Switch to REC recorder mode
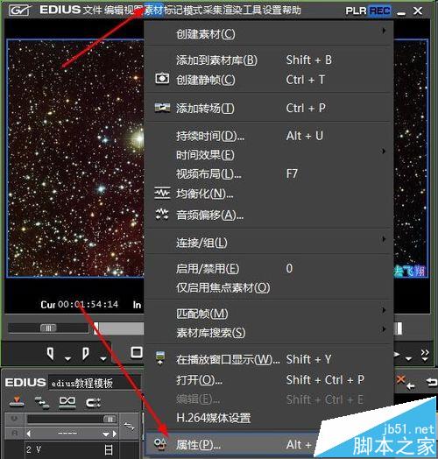 pyautogui.click(x=379, y=11)
